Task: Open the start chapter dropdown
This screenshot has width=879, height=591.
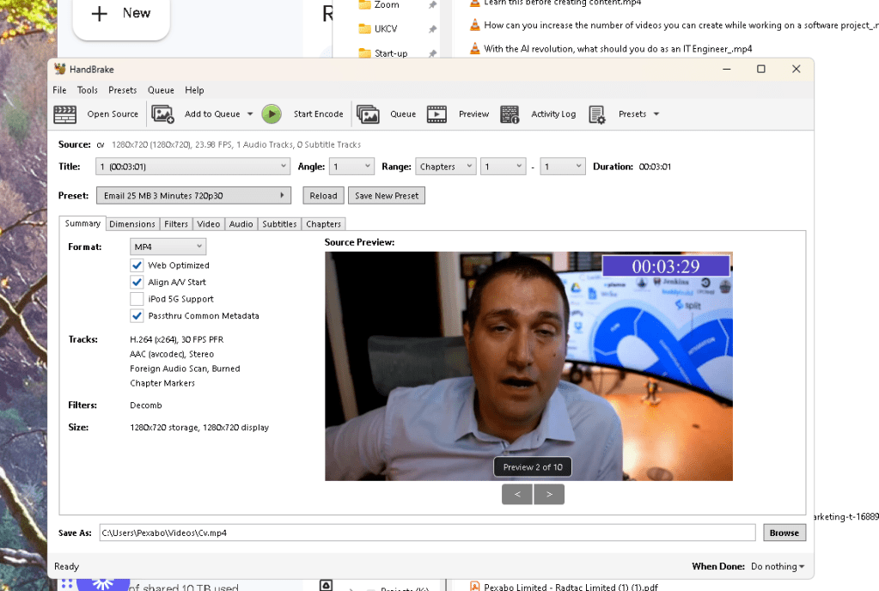Action: 503,167
